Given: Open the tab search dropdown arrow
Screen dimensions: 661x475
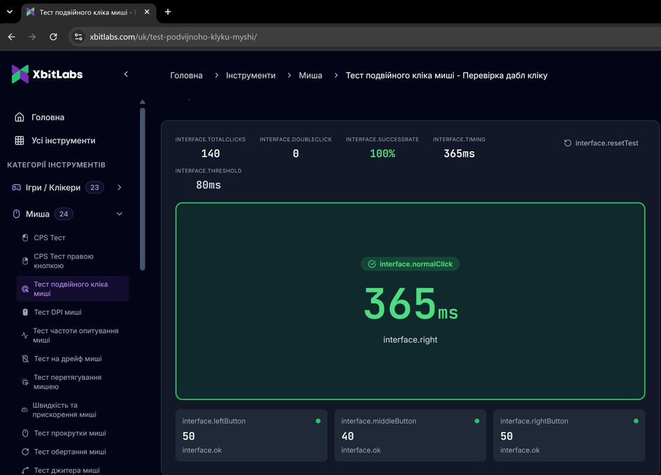Looking at the screenshot, I should 10,12.
